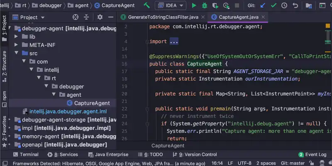Expand the folded import statement ellipsis
This screenshot has width=332, height=166.
174,42
